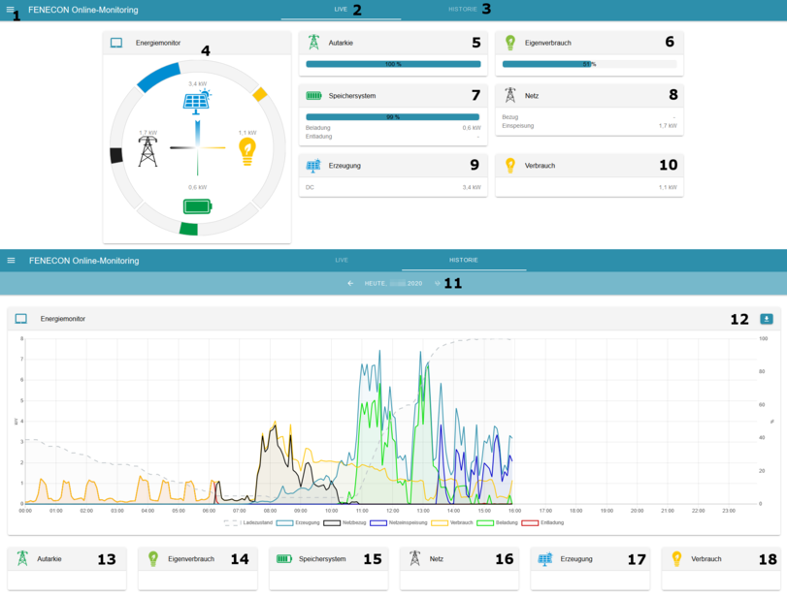Open the Netz card title below the chart
This screenshot has height=597, width=787.
pyautogui.click(x=436, y=559)
